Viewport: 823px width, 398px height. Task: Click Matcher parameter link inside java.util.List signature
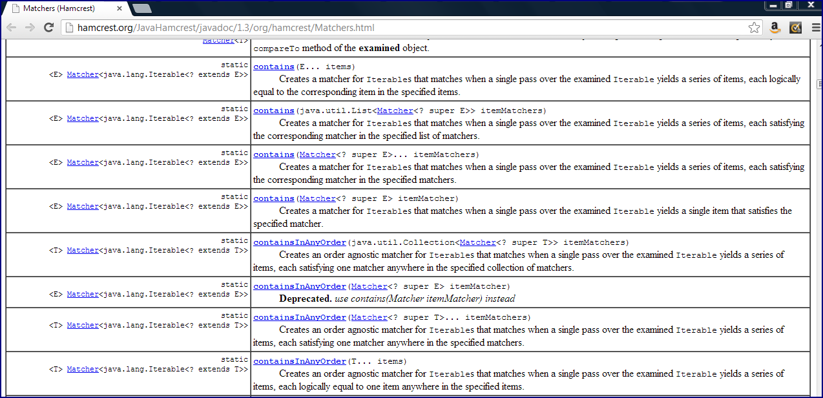pyautogui.click(x=395, y=110)
